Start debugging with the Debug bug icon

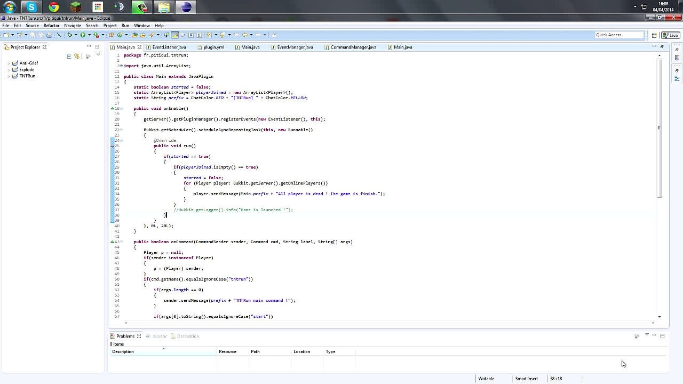point(69,35)
